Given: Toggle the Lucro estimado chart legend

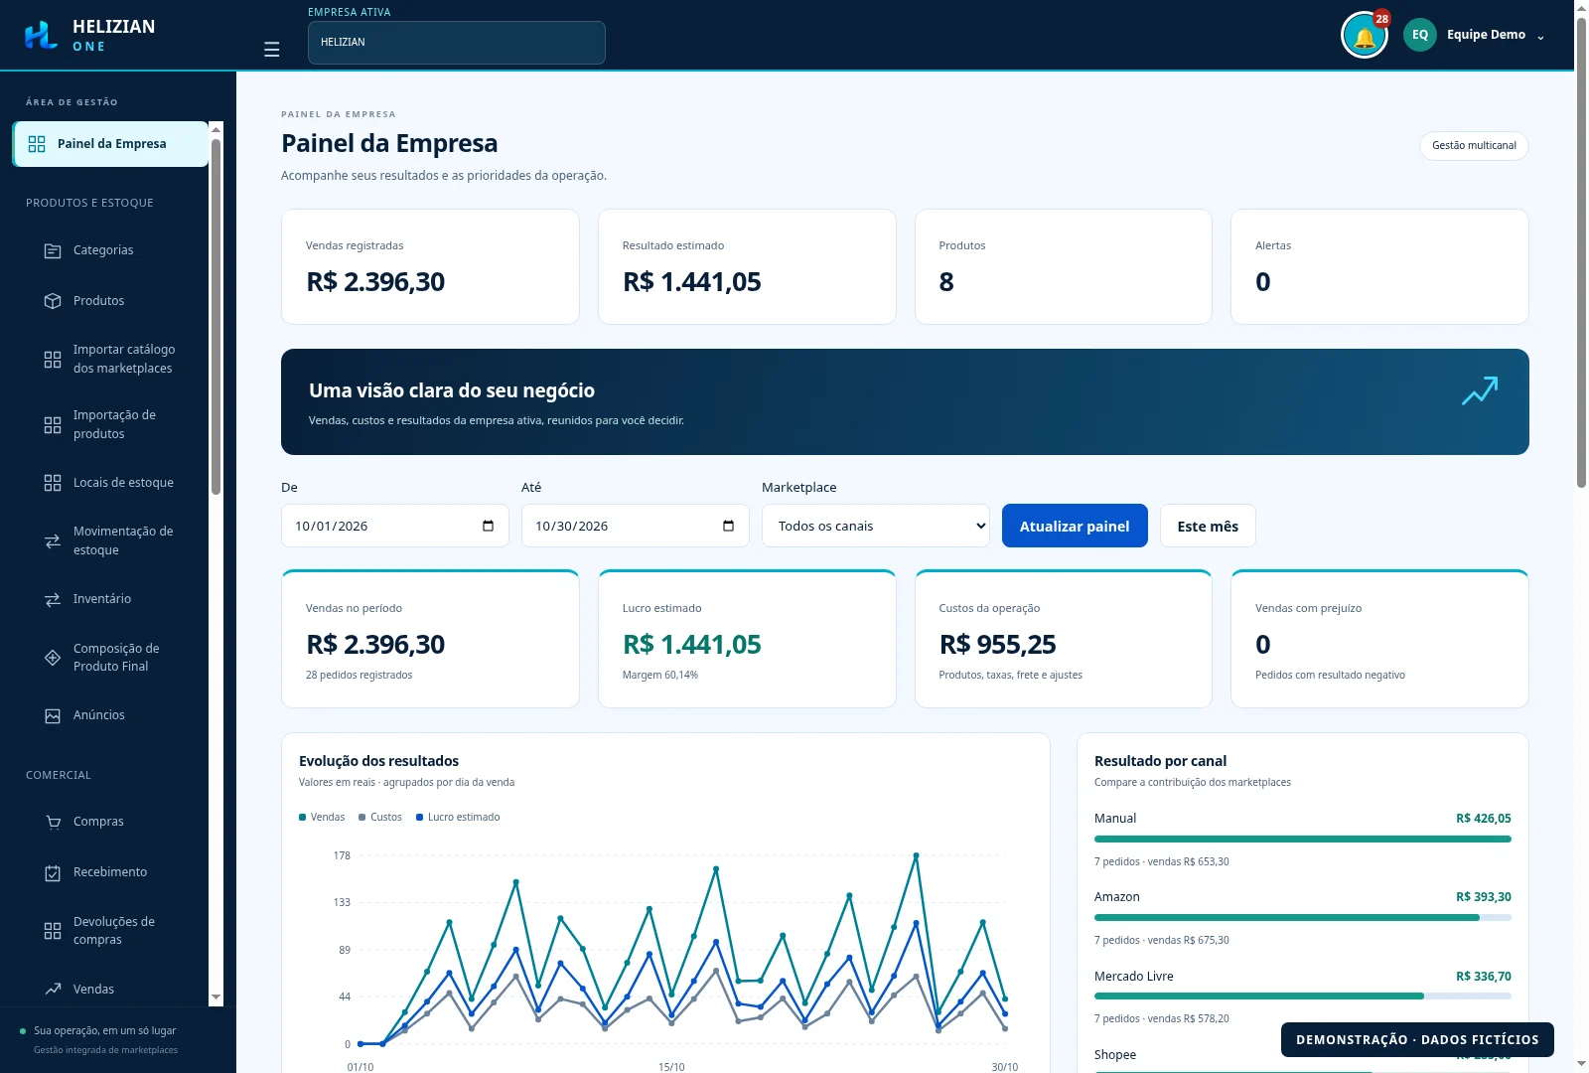Looking at the screenshot, I should click(458, 817).
